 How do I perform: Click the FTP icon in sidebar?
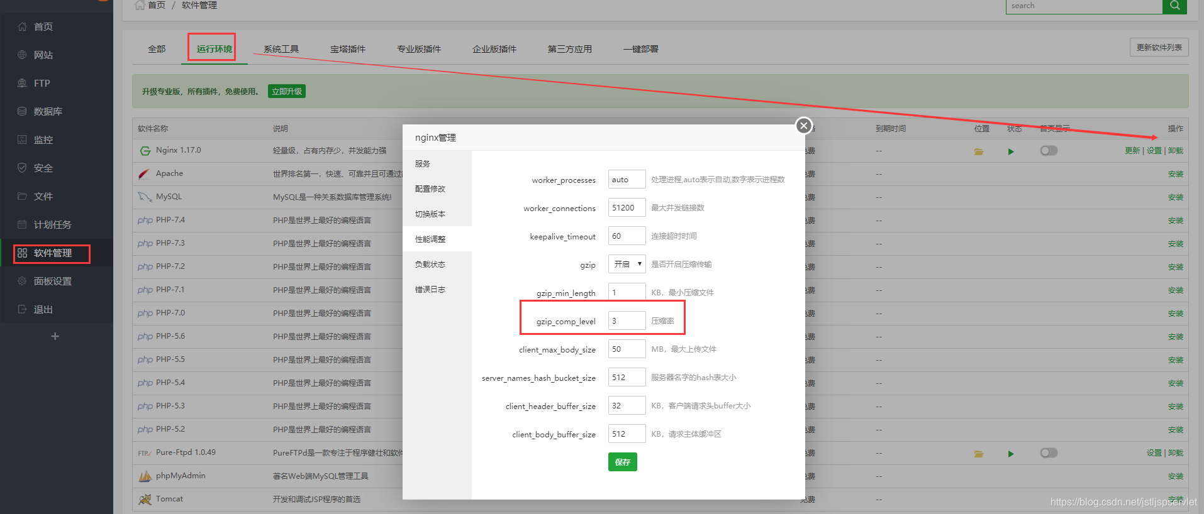click(22, 83)
